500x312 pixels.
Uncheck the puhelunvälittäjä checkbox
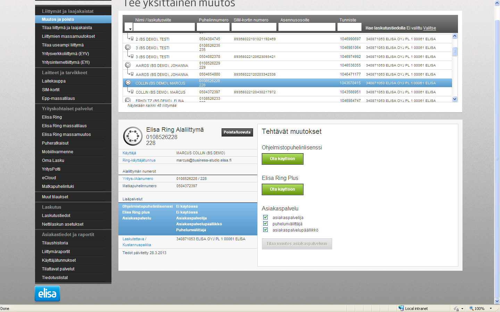tap(265, 224)
